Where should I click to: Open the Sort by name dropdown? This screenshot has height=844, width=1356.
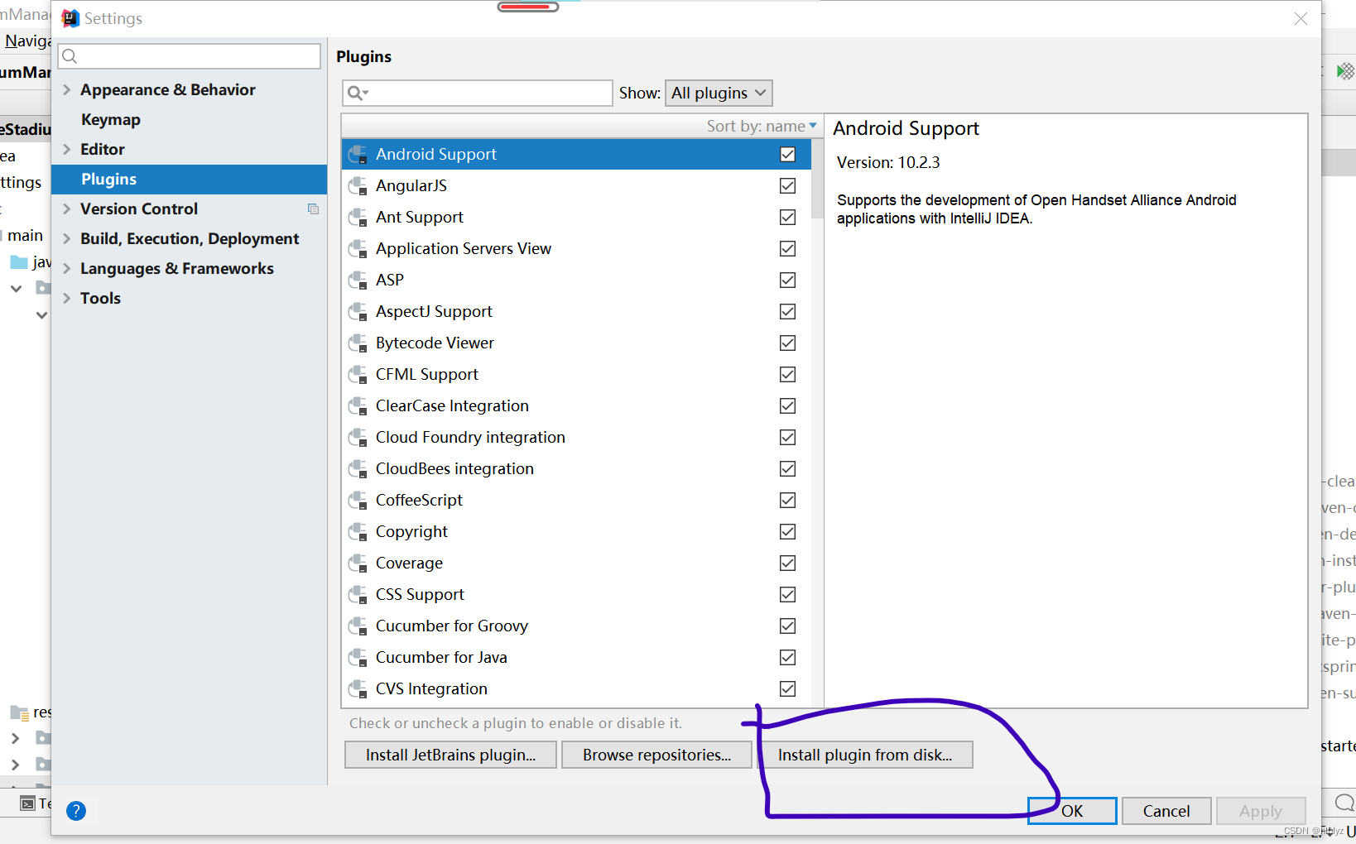point(762,126)
